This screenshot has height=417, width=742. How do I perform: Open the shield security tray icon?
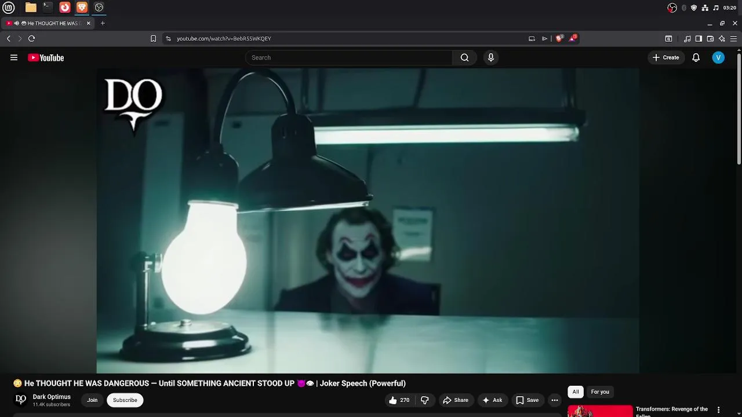[694, 8]
